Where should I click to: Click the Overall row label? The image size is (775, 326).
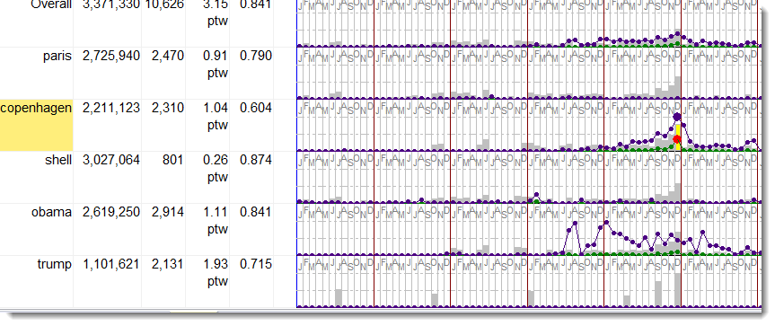(51, 4)
